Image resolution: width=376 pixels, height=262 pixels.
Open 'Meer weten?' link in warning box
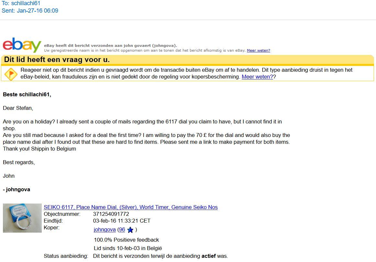pyautogui.click(x=257, y=77)
